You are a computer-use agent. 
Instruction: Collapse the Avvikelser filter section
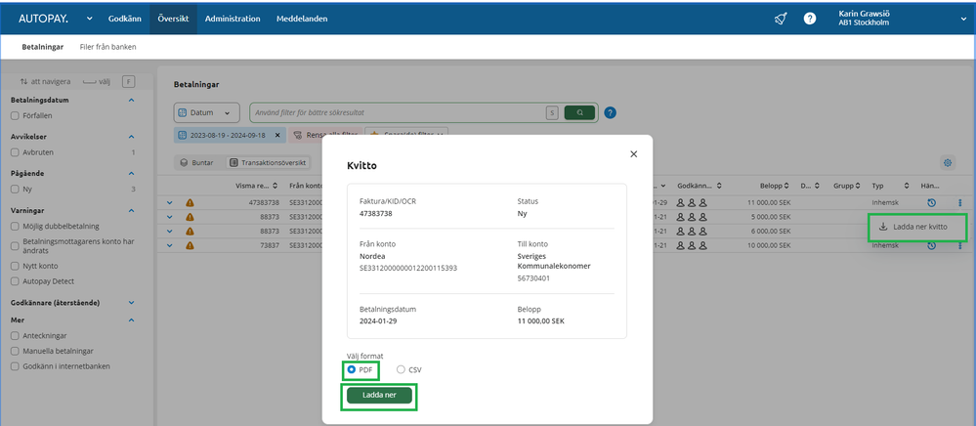[131, 137]
